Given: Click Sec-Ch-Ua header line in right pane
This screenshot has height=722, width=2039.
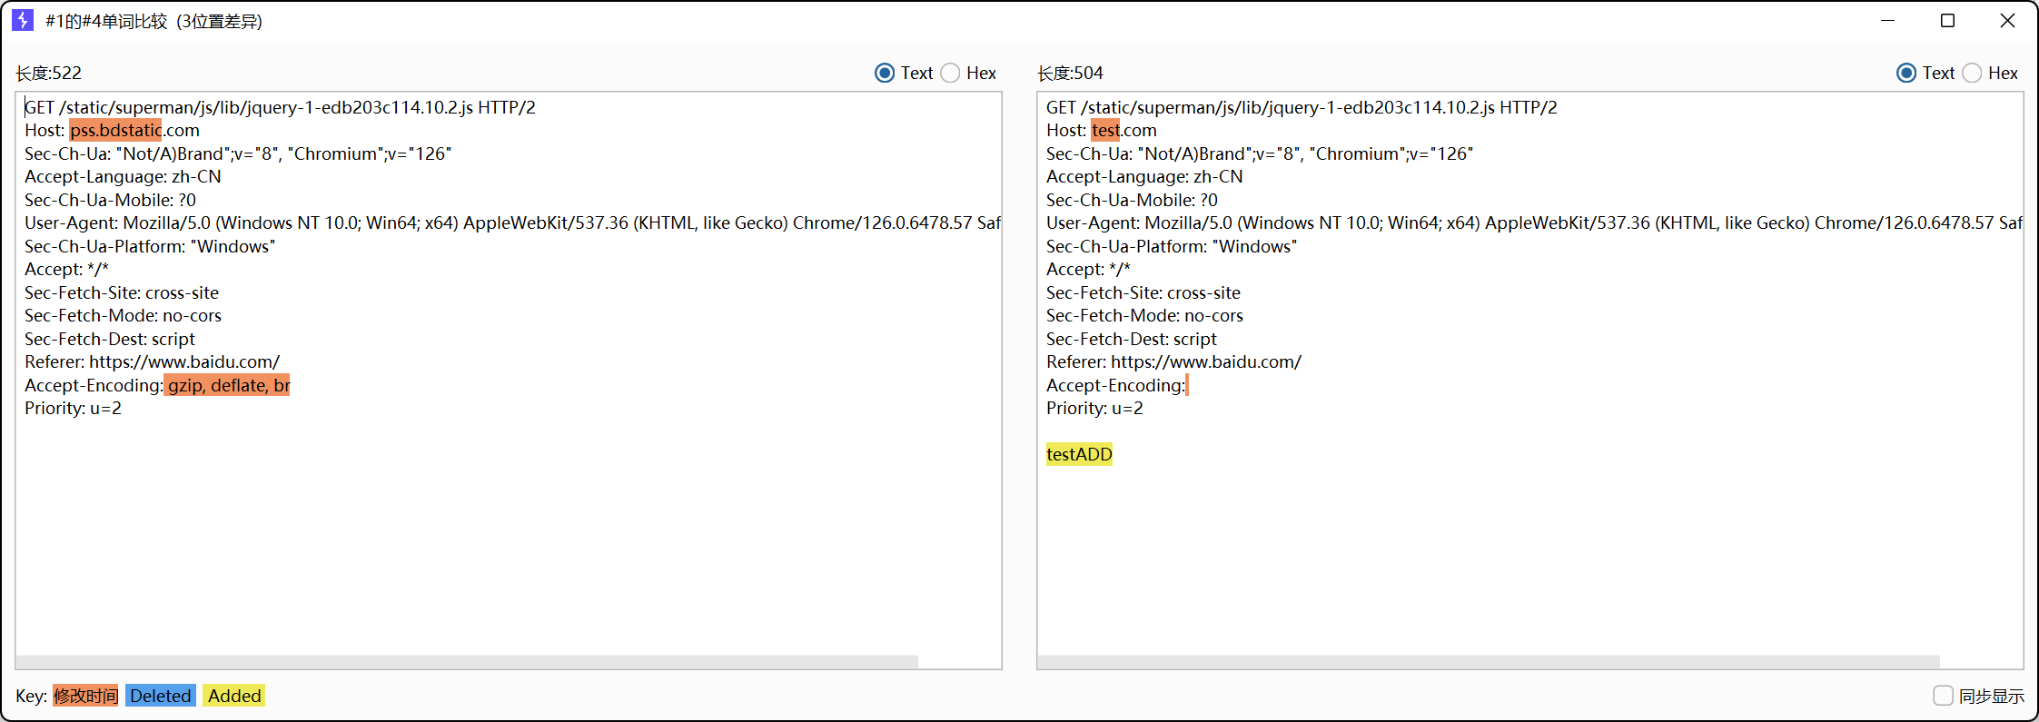Looking at the screenshot, I should click(1260, 153).
